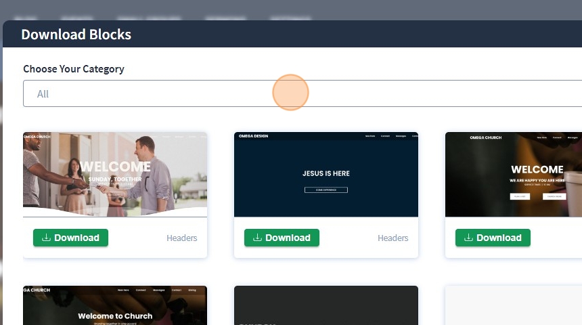Viewport: 582px width, 325px height.
Task: Download the Jesus Is Here header block
Action: (282, 238)
